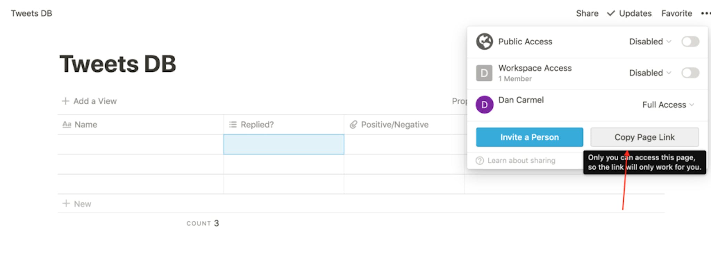The height and width of the screenshot is (255, 711).
Task: Open the Updates menu
Action: [x=629, y=14]
